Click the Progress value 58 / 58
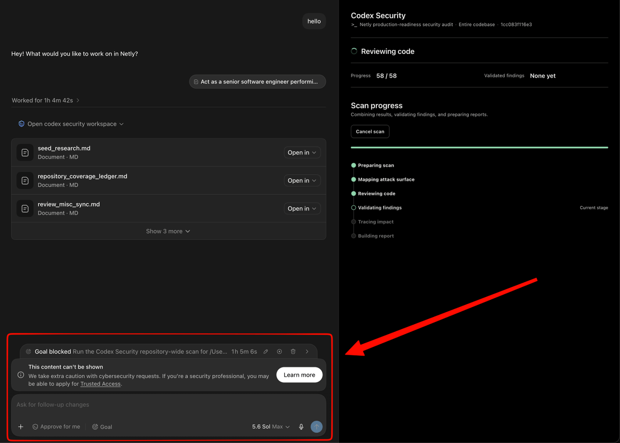Screen dimensions: 620x443 click(x=386, y=76)
